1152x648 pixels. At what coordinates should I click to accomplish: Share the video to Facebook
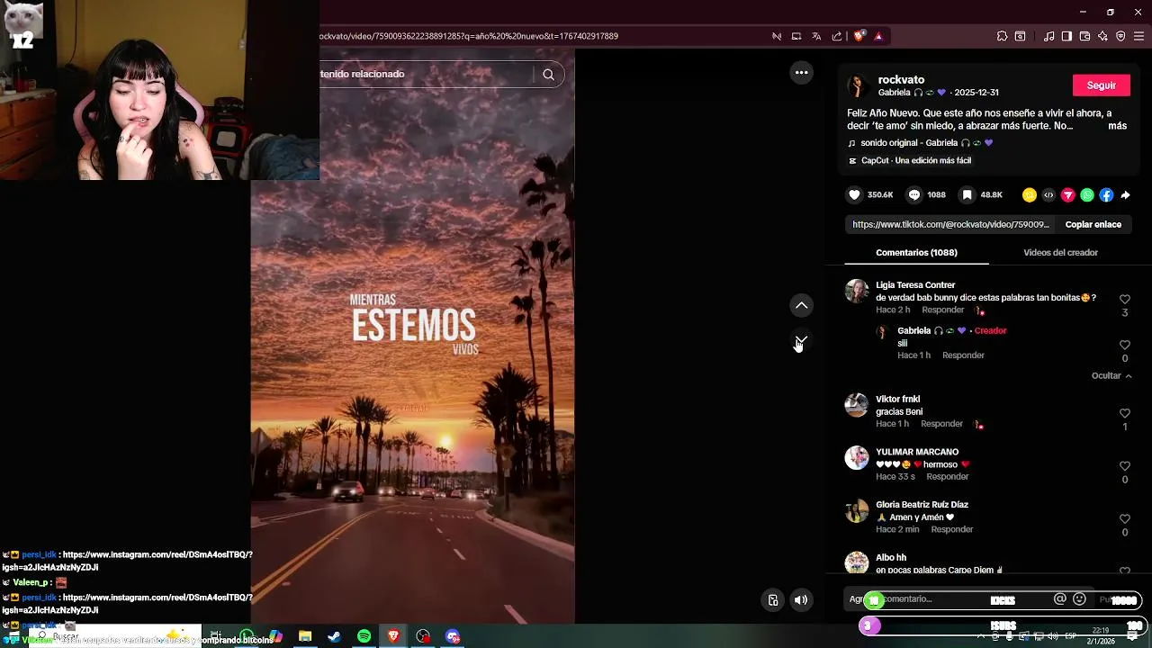point(1106,194)
